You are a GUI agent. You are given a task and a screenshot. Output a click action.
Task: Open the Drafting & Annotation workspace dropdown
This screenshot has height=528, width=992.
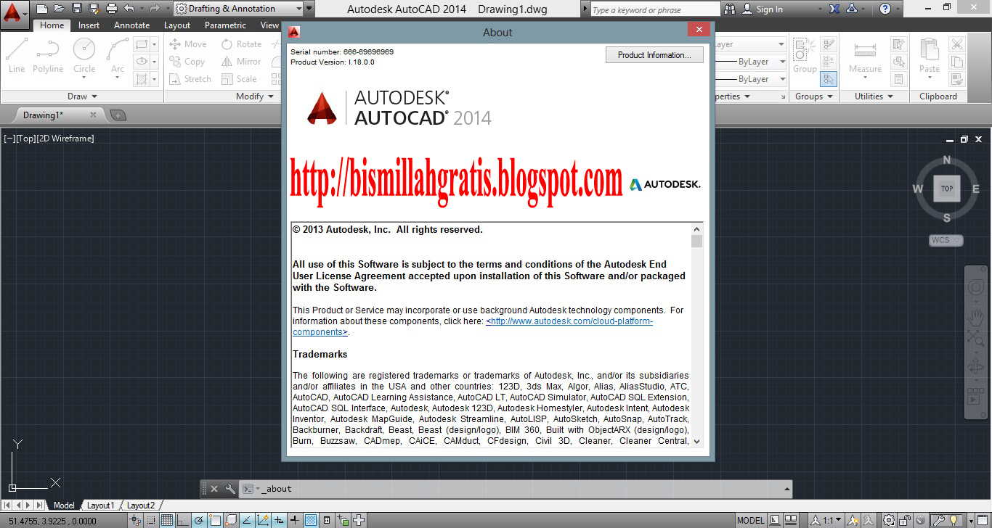coord(237,9)
